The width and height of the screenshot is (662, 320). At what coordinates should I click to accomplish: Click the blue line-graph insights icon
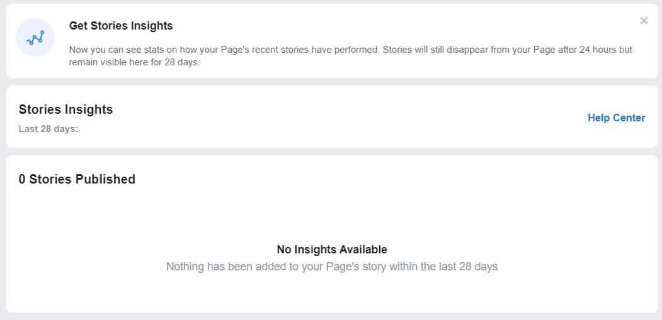(35, 38)
